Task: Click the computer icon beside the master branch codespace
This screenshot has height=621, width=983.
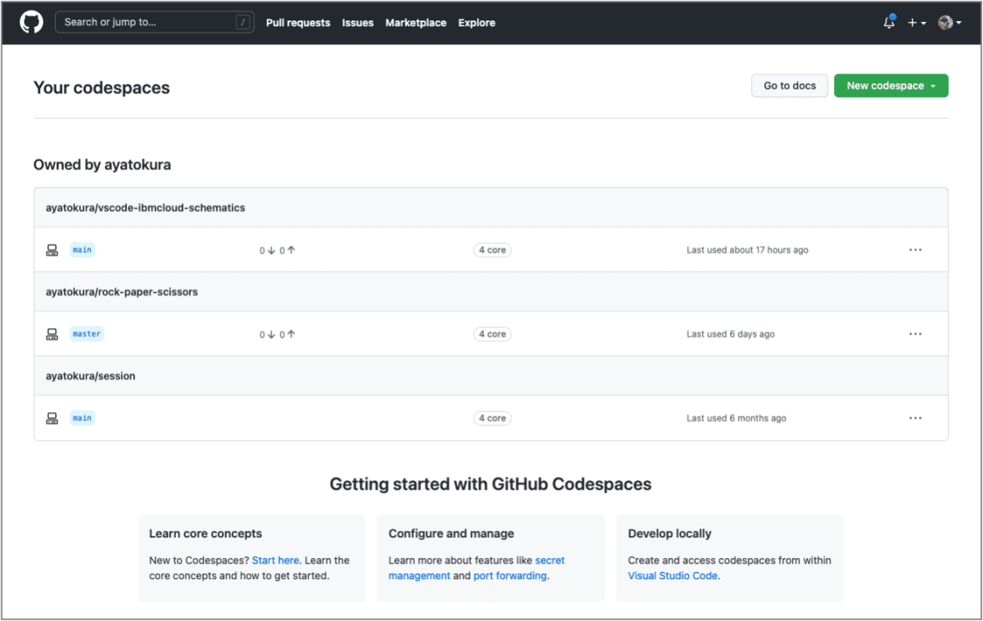Action: (x=52, y=333)
